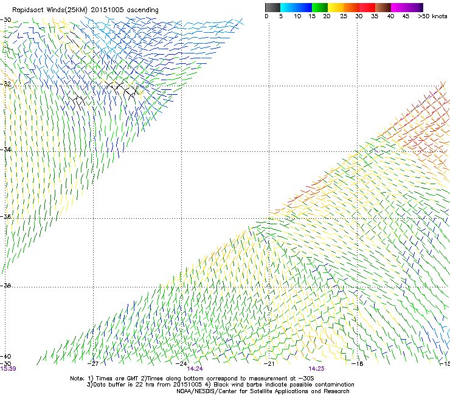Viewport: 450px width, 395px height.
Task: Click the latitude label -34
Action: point(5,149)
